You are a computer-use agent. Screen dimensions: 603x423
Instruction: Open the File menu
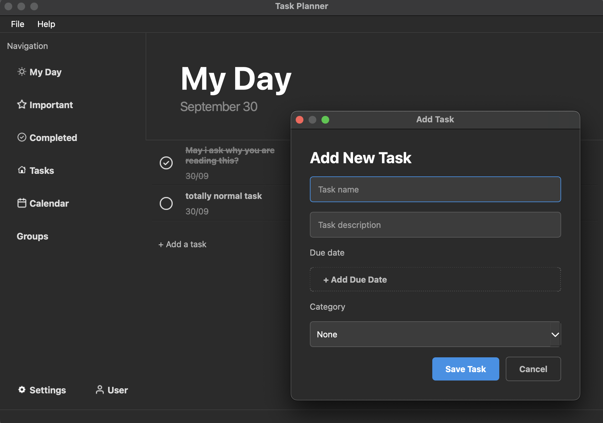click(18, 24)
